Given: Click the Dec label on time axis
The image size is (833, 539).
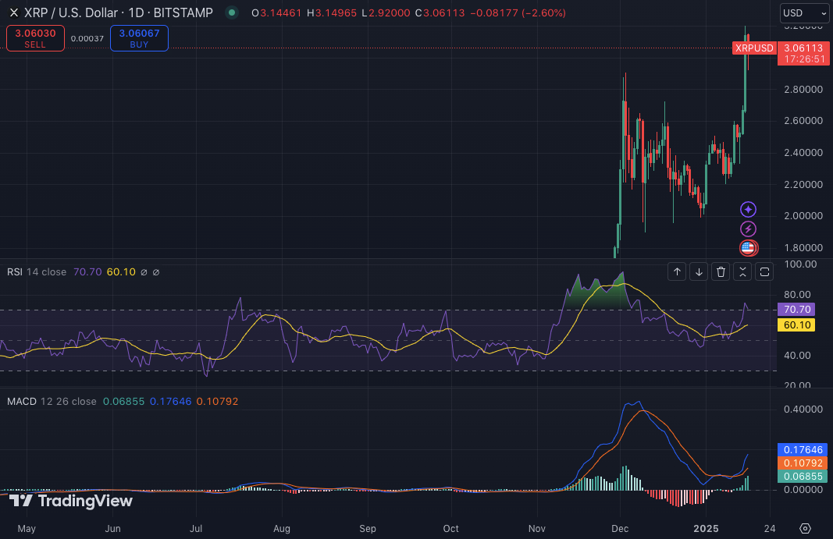Looking at the screenshot, I should [620, 529].
